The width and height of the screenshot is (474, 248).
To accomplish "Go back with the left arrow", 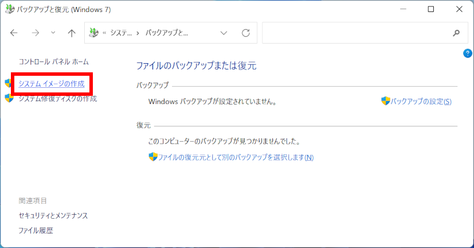I will coord(14,33).
